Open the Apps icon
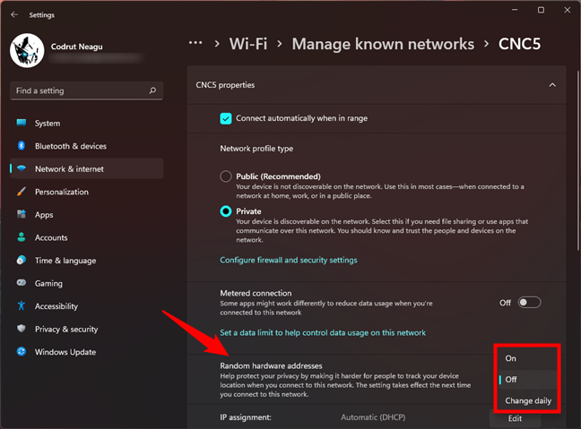This screenshot has height=429, width=581. (x=21, y=215)
